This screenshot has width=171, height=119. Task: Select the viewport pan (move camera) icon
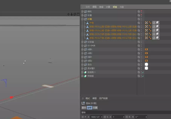point(68,14)
